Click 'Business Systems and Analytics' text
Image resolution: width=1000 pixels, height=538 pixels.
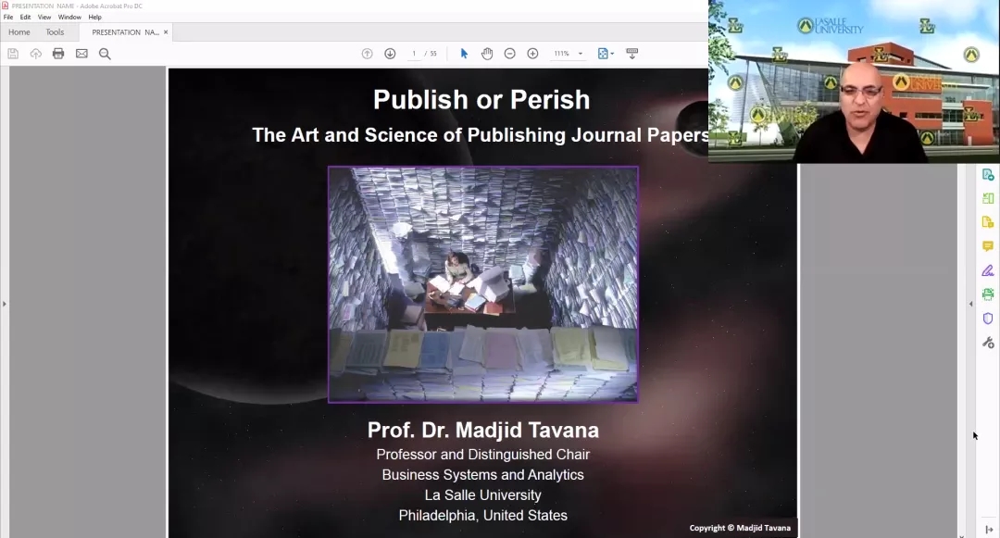click(x=482, y=475)
